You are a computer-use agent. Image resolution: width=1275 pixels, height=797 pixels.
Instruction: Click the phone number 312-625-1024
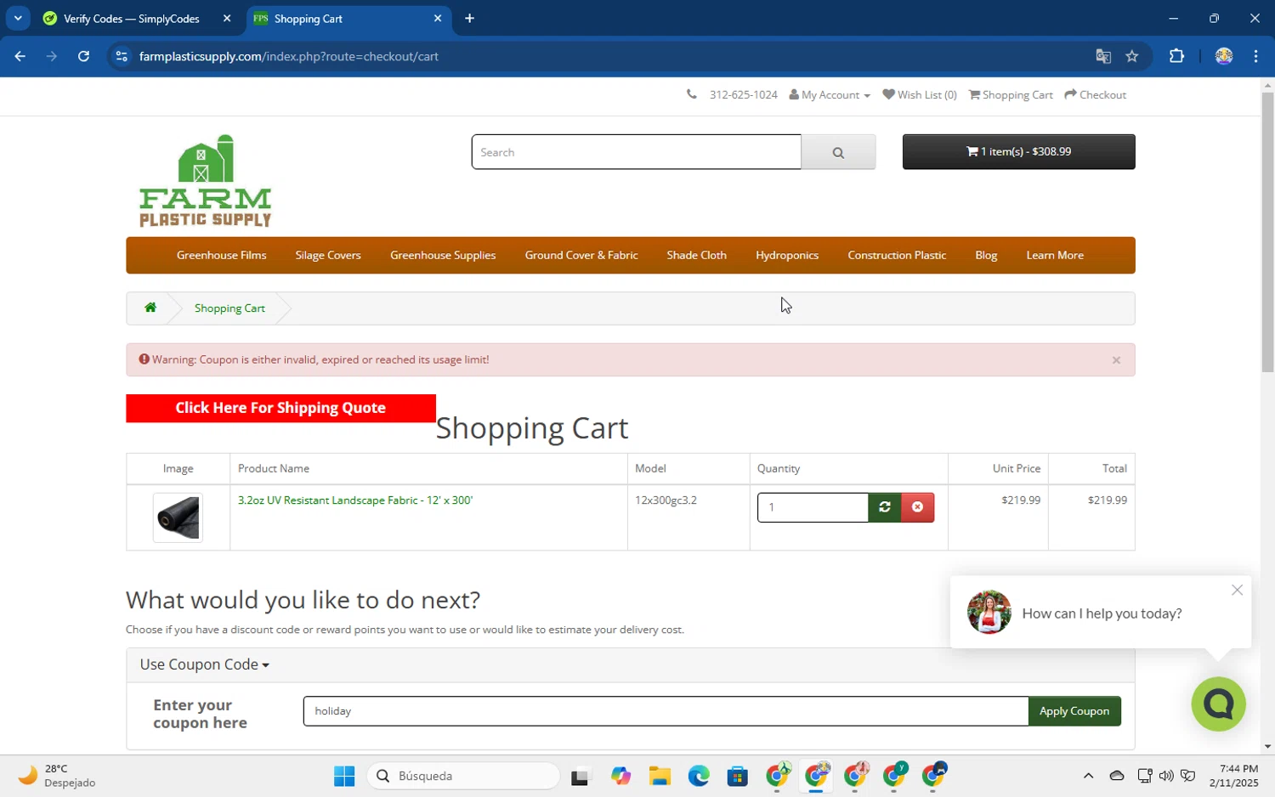[x=743, y=95]
